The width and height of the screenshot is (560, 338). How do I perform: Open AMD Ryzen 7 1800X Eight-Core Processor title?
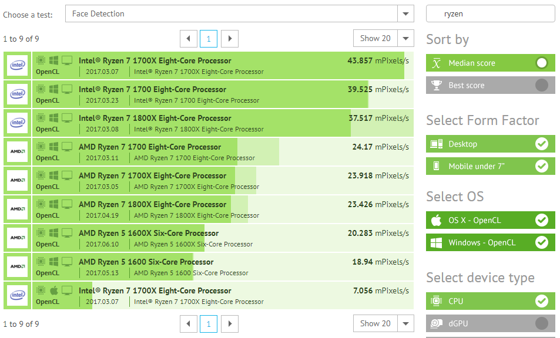tap(153, 205)
